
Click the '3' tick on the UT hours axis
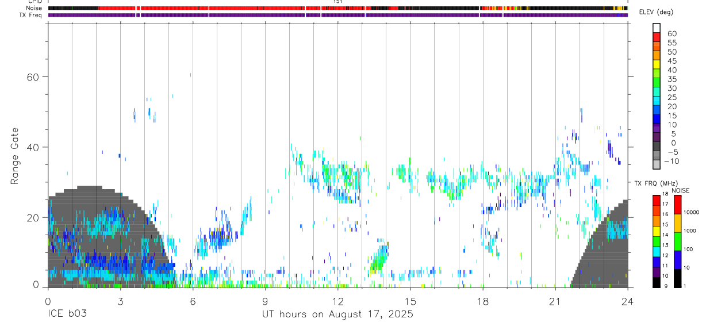[120, 301]
